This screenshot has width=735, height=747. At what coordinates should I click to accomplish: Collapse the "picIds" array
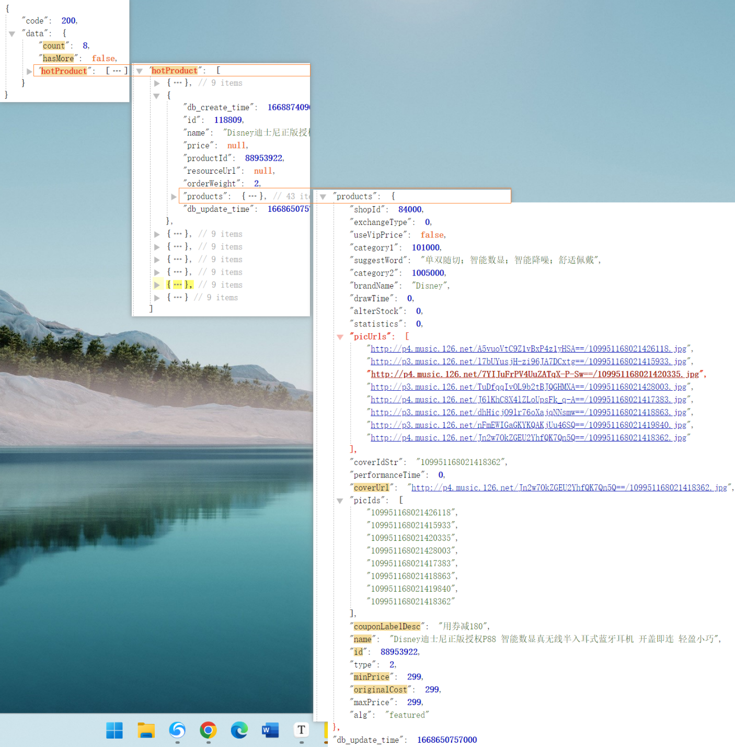pos(340,501)
